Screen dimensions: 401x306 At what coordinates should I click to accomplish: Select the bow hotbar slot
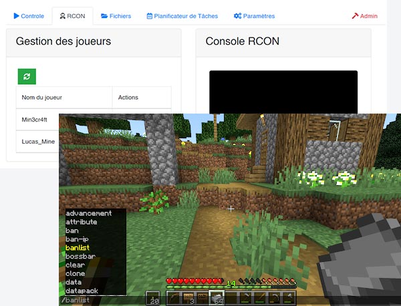click(173, 298)
